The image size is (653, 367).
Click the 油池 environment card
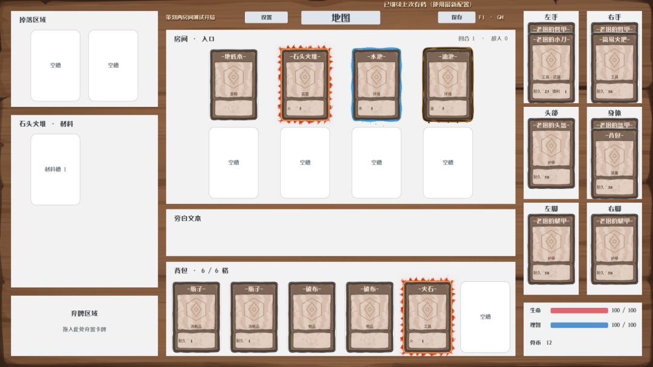click(x=447, y=85)
